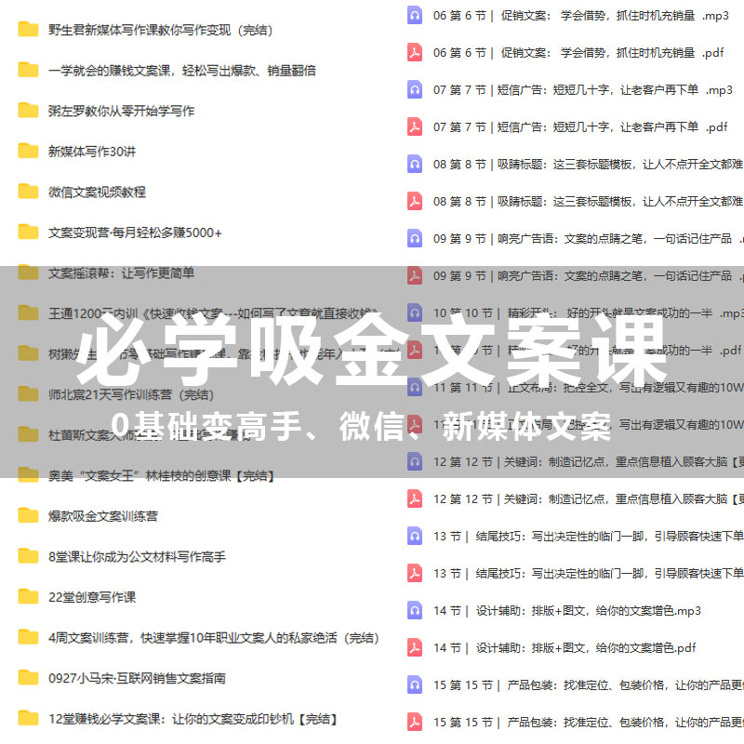Image resolution: width=744 pixels, height=744 pixels.
Task: Click the folder icon for 爆款吸金文案训练营
Action: pos(28,515)
